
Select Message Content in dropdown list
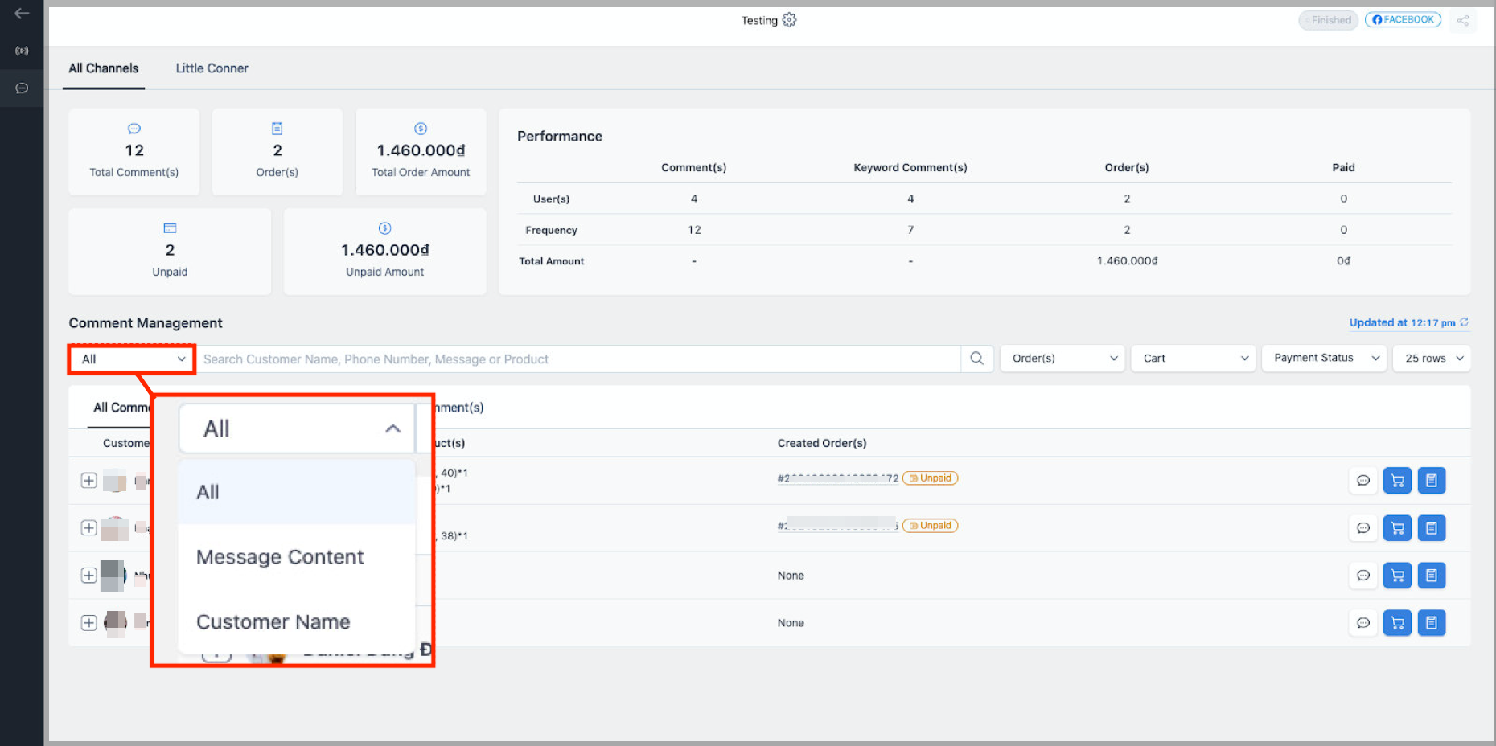coord(280,557)
